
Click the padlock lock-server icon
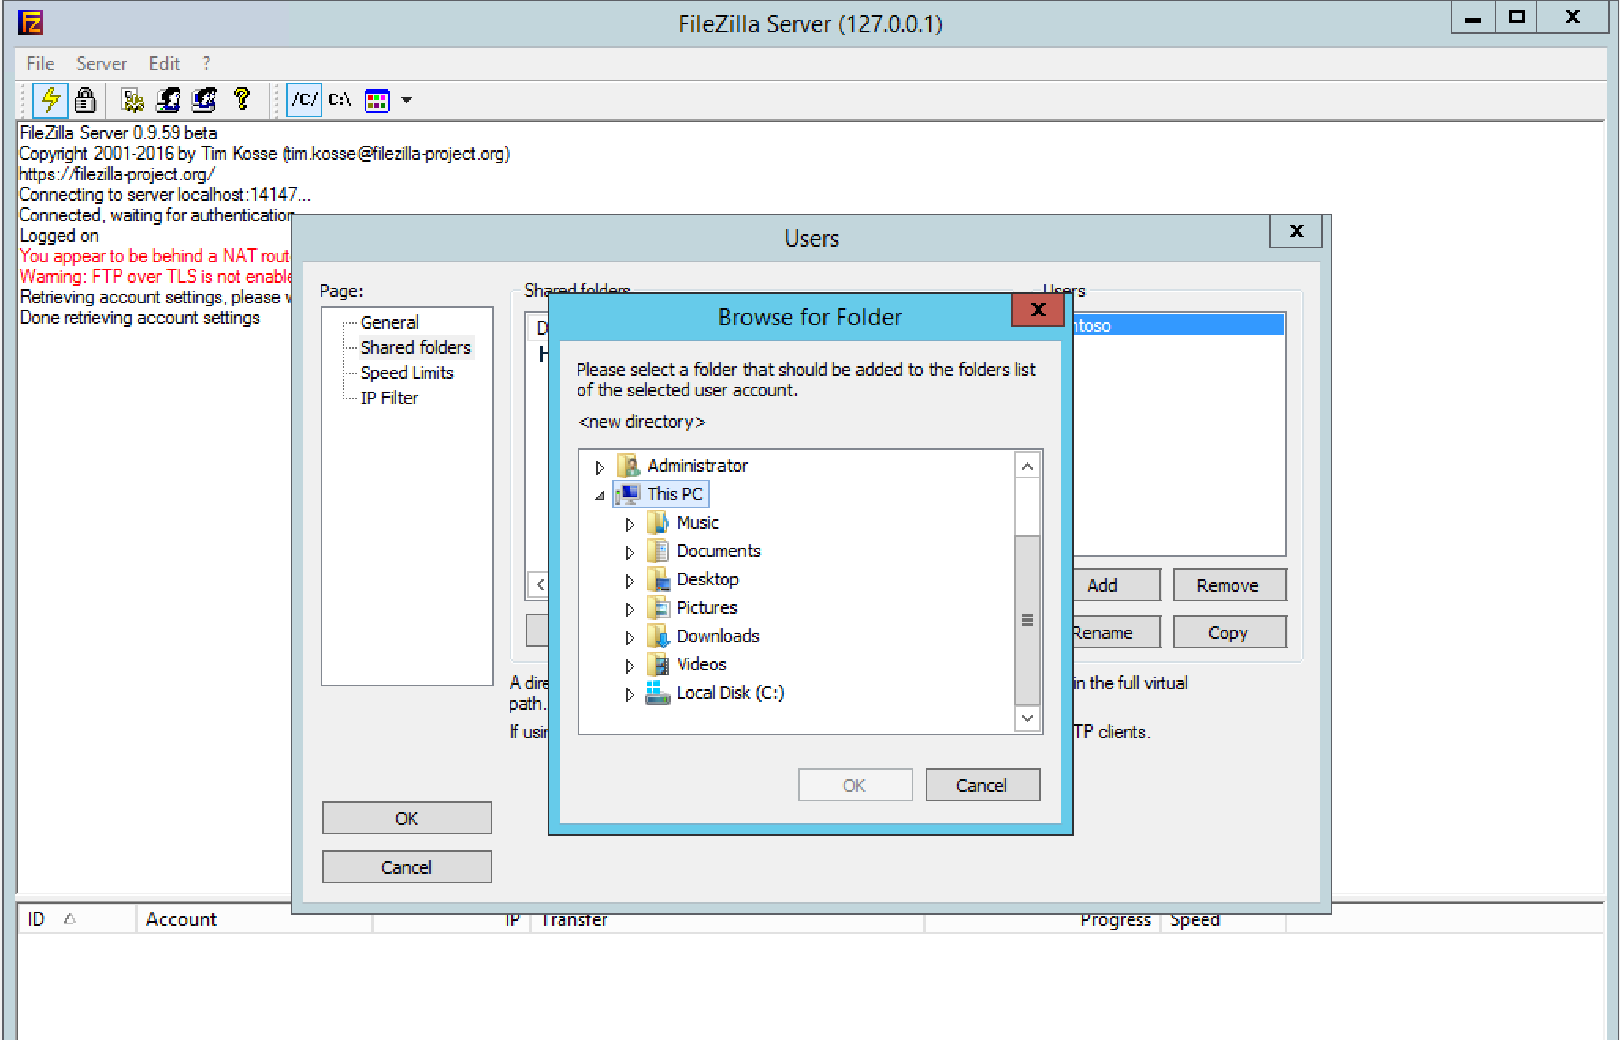[85, 100]
